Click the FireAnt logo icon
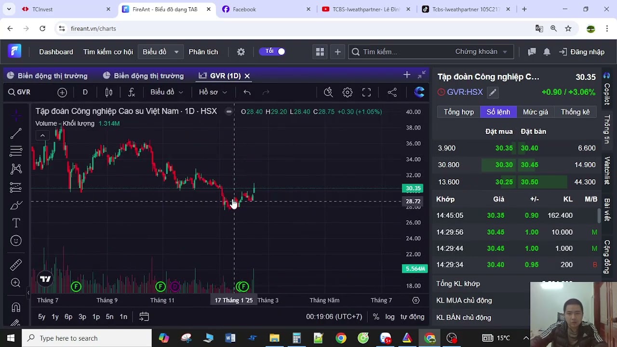 point(14,51)
